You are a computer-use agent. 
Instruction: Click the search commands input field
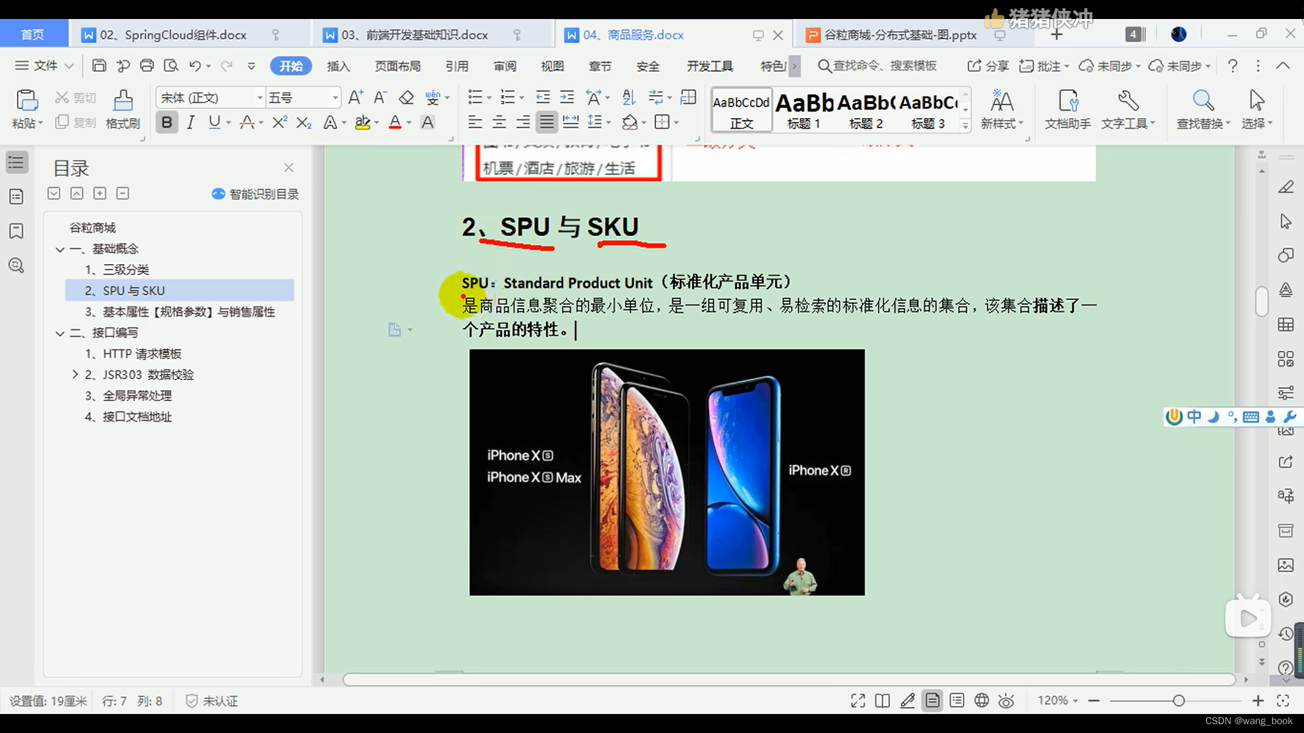(x=884, y=66)
